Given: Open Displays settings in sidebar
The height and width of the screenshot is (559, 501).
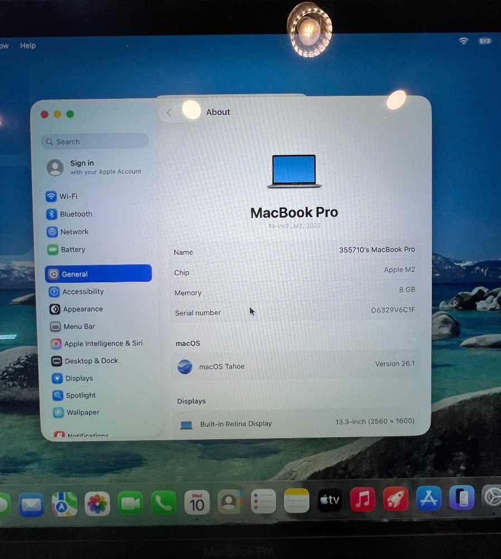Looking at the screenshot, I should pyautogui.click(x=79, y=378).
